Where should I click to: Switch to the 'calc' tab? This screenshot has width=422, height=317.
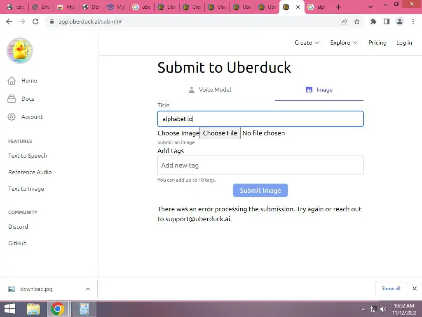pos(16,7)
